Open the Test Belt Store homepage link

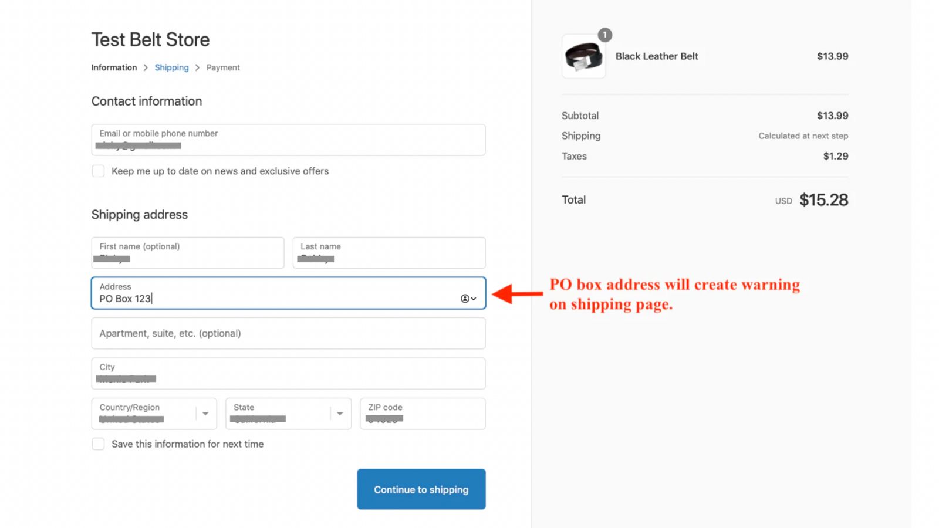coord(150,39)
